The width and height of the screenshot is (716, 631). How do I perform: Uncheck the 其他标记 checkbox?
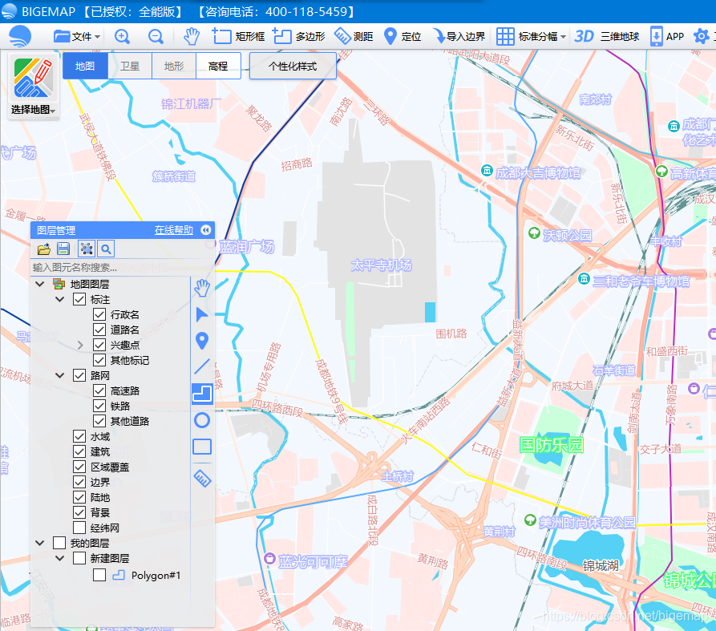(99, 360)
